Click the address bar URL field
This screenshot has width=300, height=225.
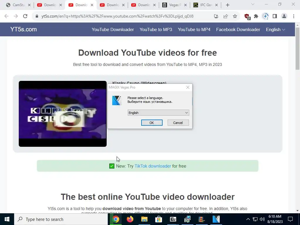point(117,16)
